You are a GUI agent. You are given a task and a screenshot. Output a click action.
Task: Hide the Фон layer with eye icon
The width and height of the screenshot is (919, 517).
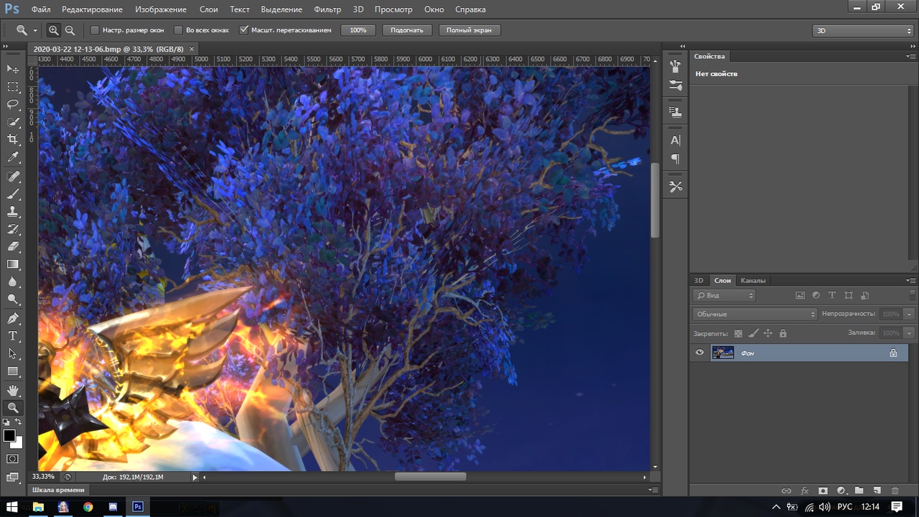click(699, 353)
